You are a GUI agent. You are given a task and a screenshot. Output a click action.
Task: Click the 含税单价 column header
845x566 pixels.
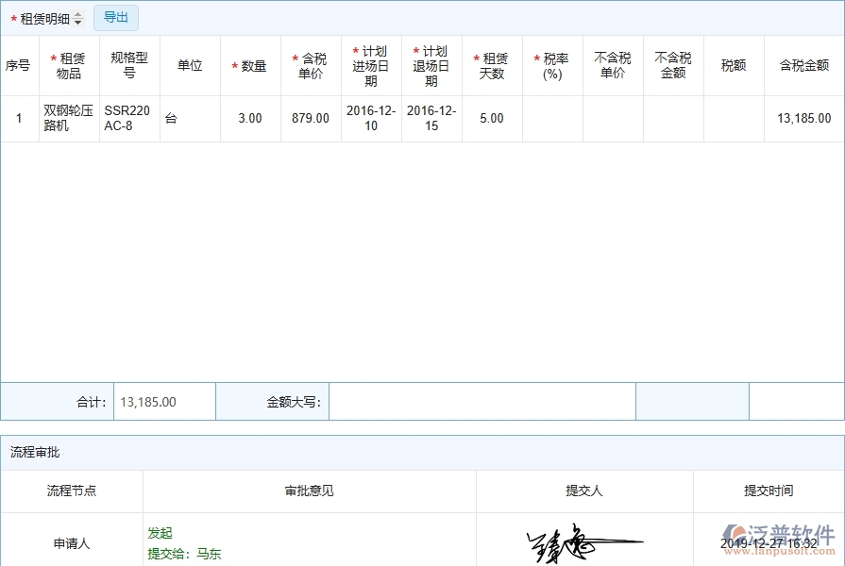(310, 65)
